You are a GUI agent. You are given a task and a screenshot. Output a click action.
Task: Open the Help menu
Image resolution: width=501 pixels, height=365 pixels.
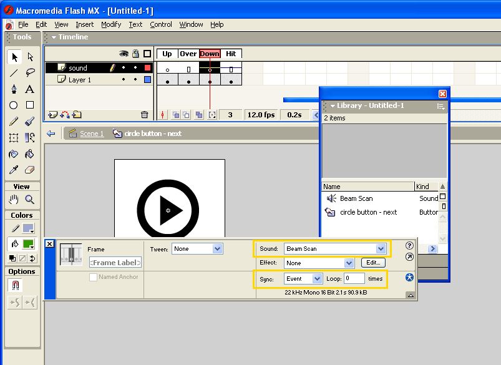pyautogui.click(x=217, y=24)
